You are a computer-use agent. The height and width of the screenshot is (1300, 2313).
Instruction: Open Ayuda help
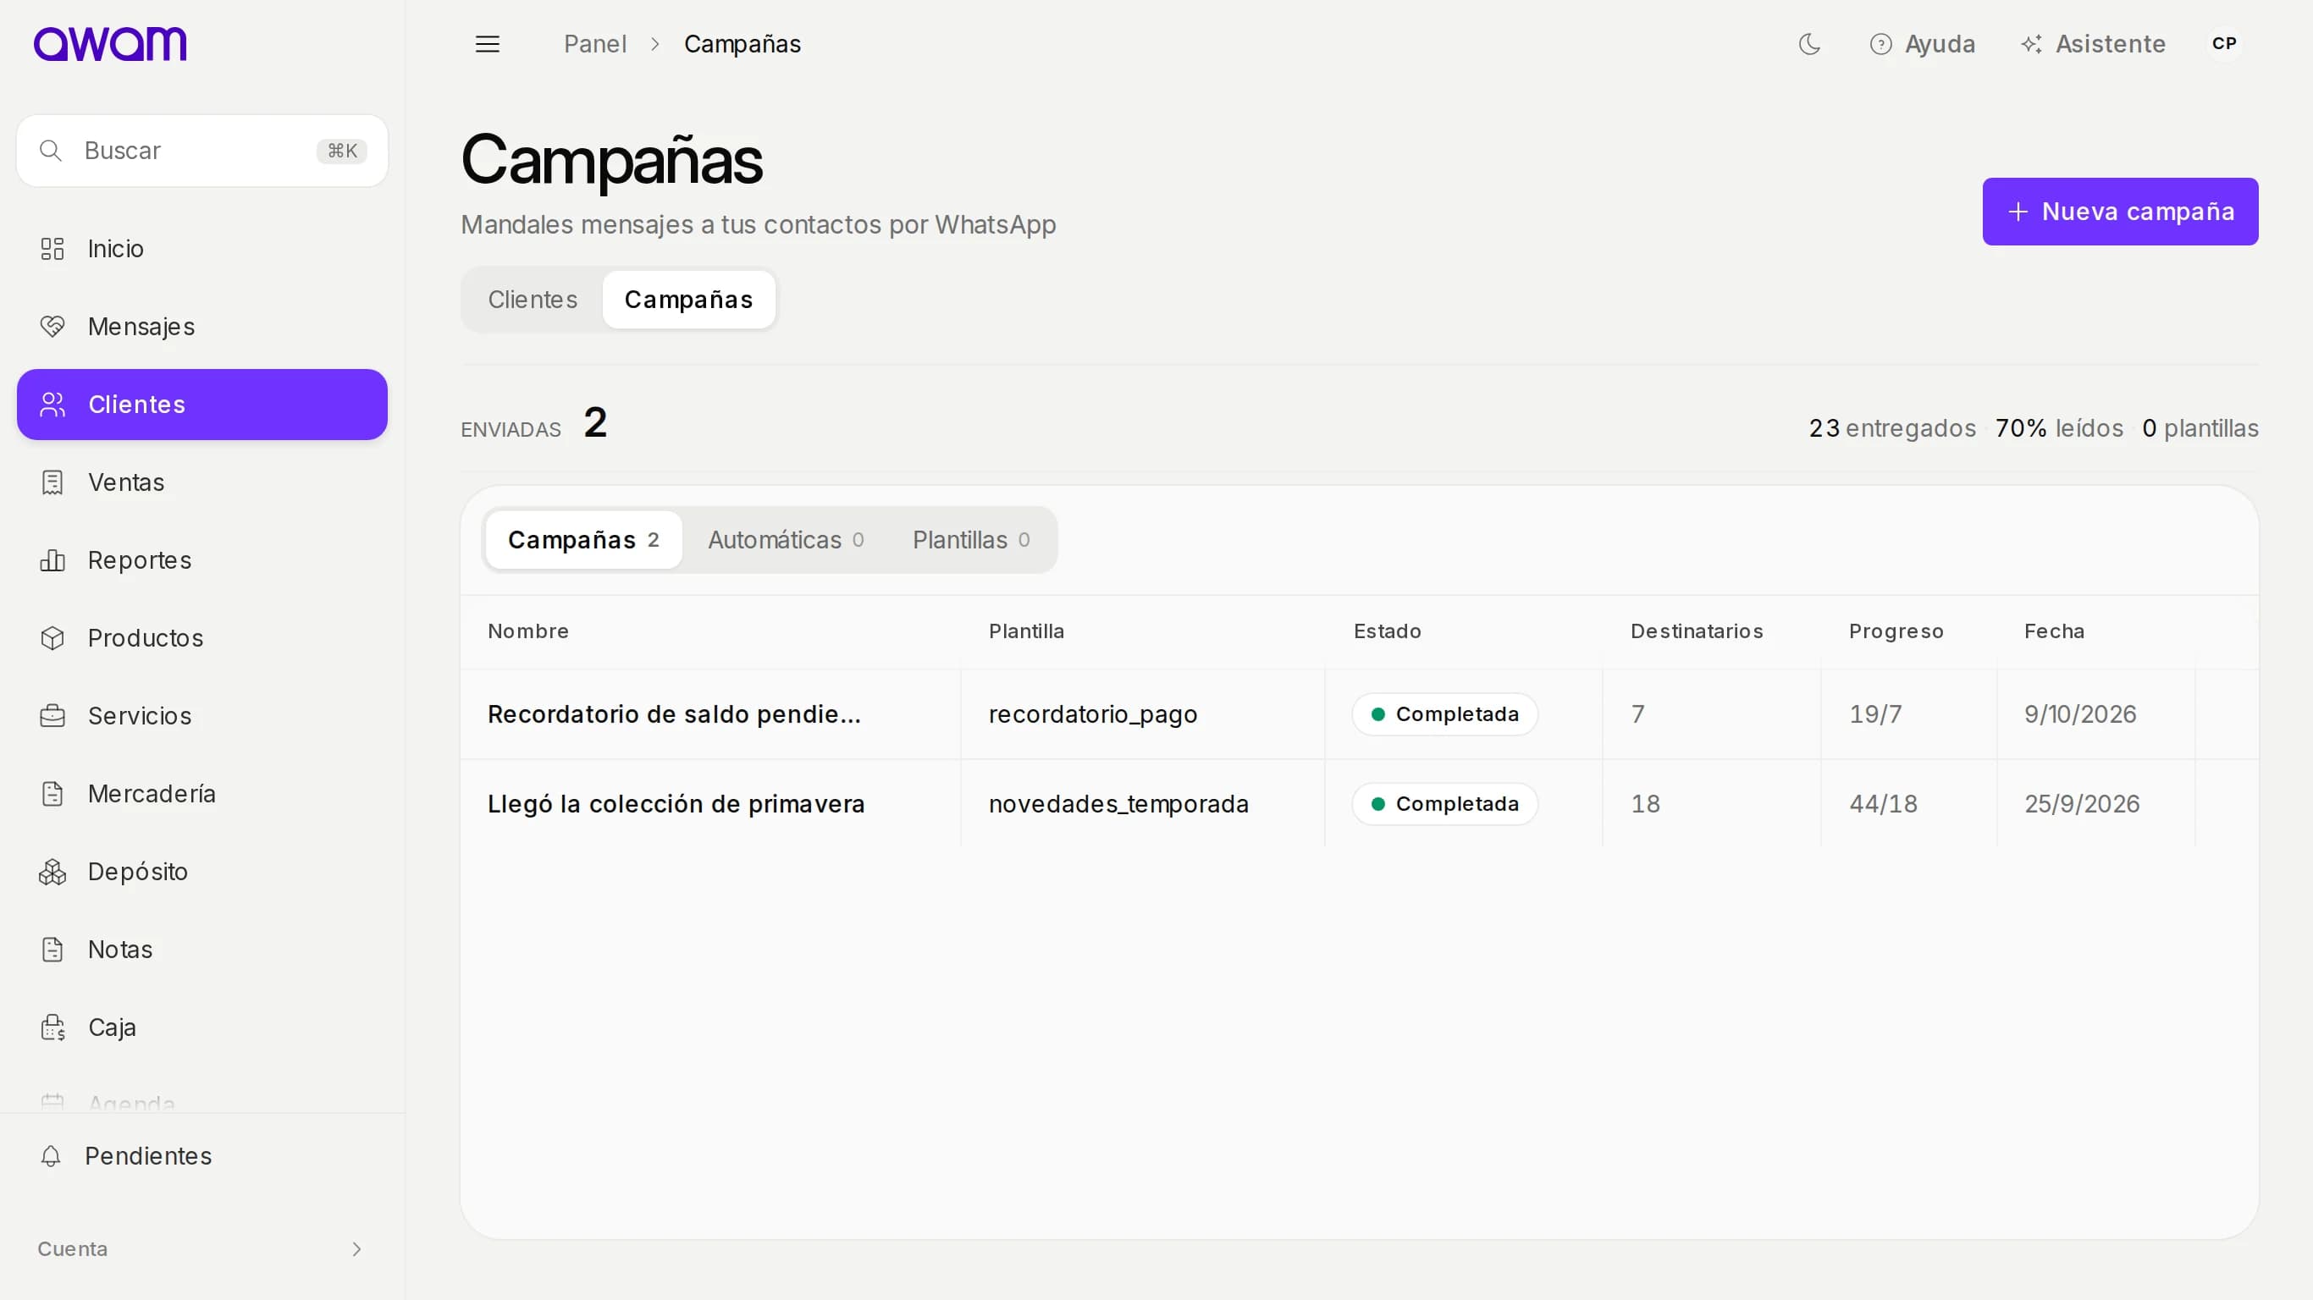tap(1923, 44)
